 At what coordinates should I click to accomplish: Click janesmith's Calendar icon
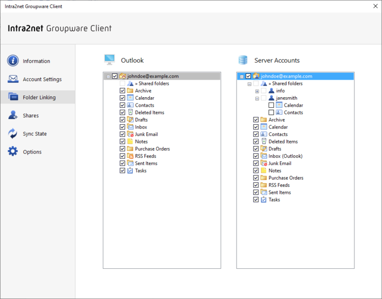coord(279,105)
